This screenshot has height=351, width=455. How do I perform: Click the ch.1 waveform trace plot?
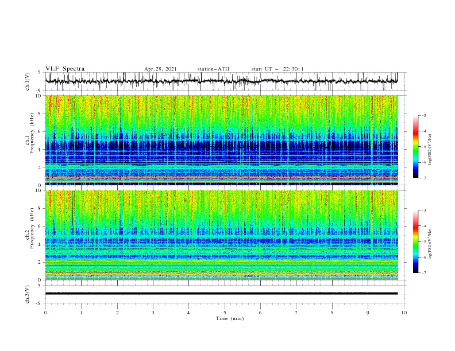click(x=221, y=81)
